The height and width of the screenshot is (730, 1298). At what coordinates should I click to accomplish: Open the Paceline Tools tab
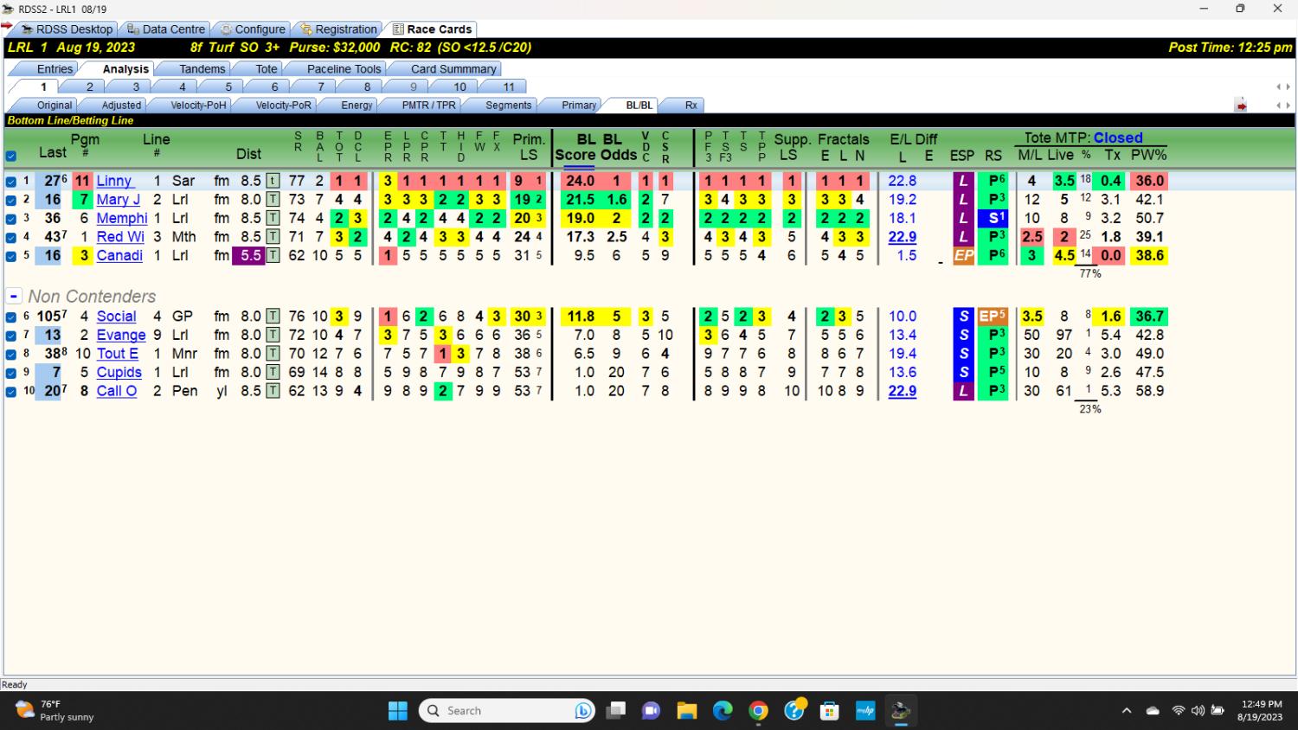(344, 69)
